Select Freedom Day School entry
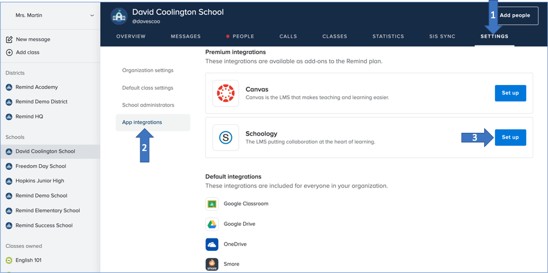Screen dimensions: 548x273 [x=41, y=166]
